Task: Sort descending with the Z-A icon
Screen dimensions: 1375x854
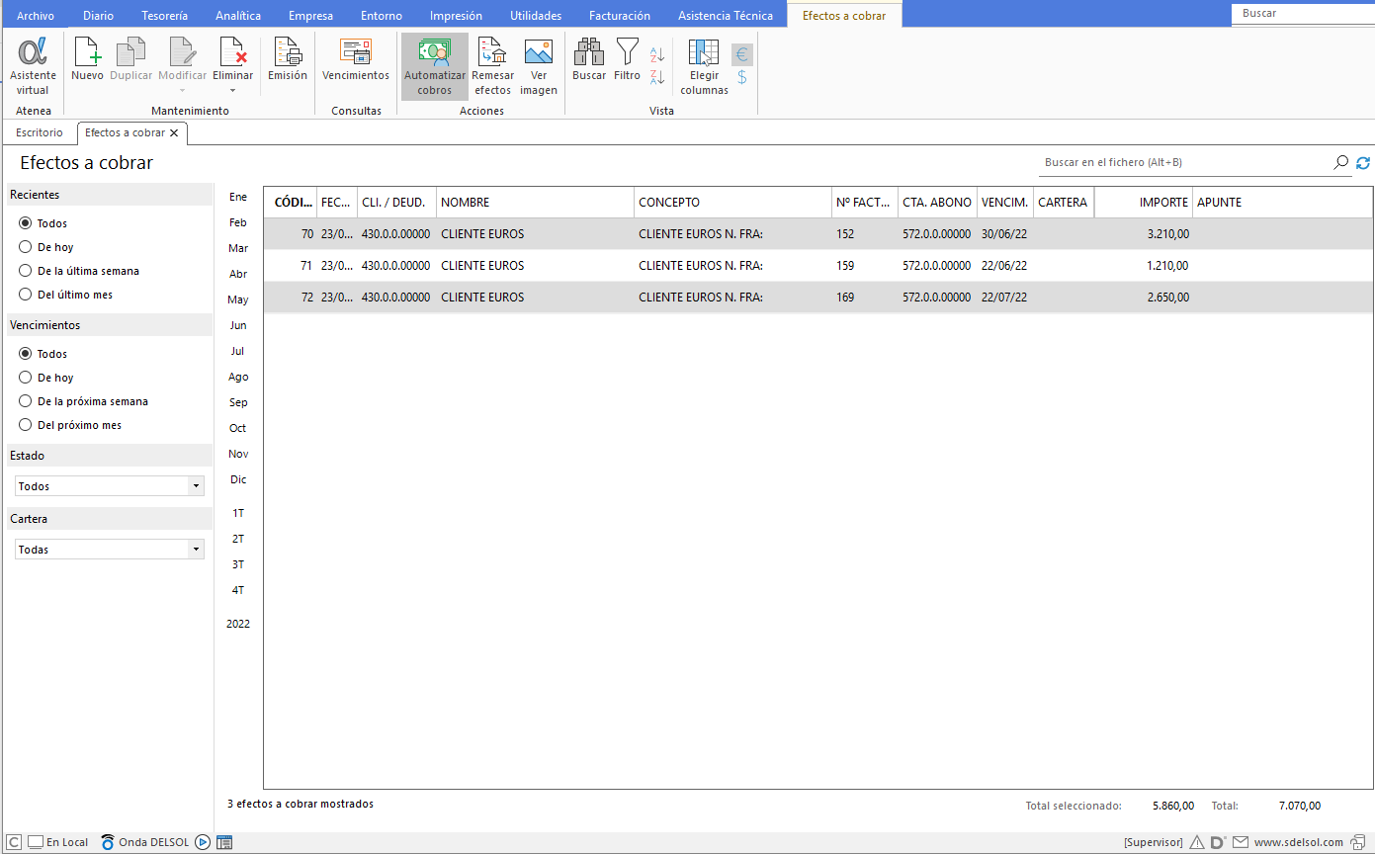Action: point(657,76)
